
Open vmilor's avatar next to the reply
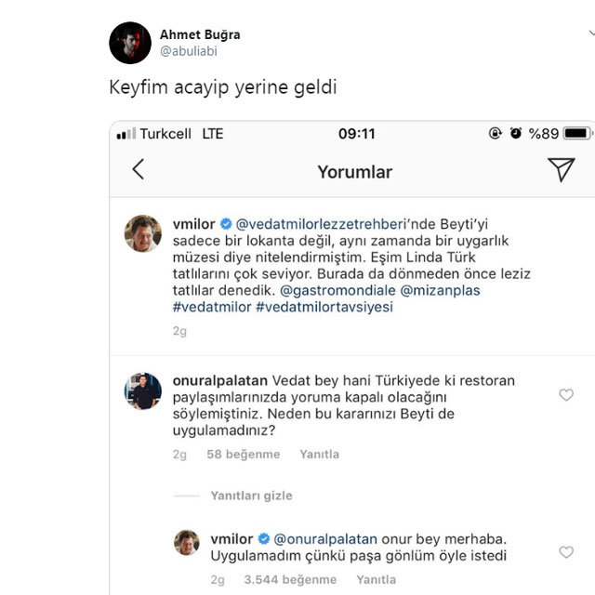click(188, 542)
